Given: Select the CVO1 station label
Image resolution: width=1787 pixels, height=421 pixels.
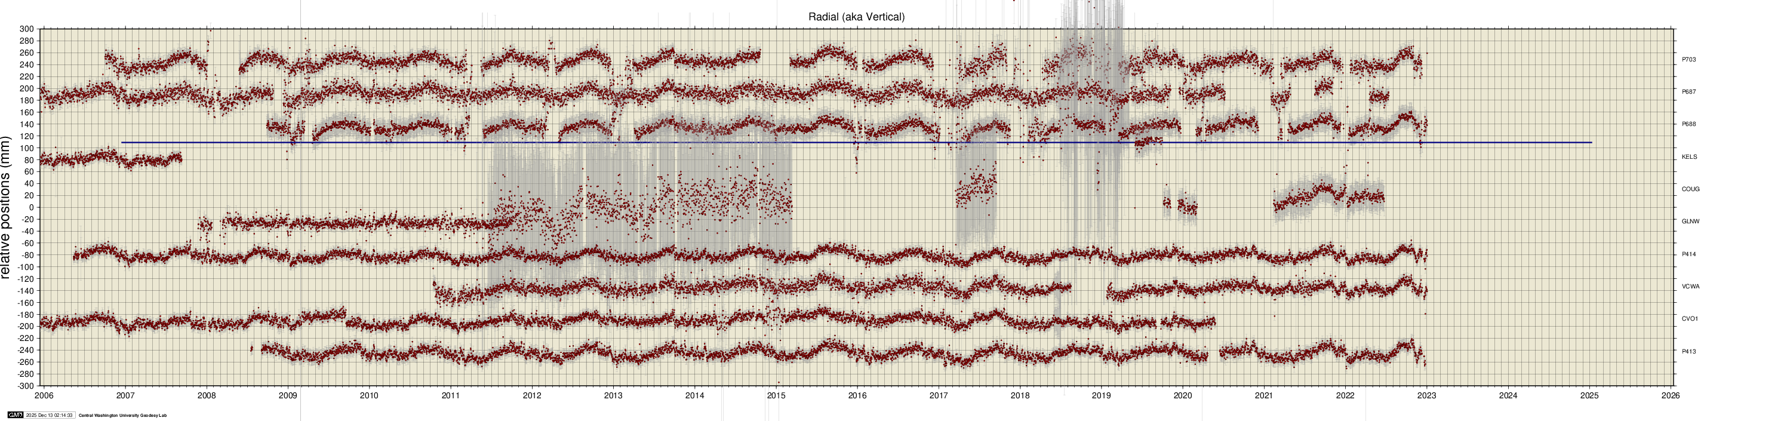Looking at the screenshot, I should (1689, 318).
